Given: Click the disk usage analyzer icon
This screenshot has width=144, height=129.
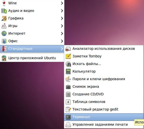Looking at the screenshot, I should 68,49.
